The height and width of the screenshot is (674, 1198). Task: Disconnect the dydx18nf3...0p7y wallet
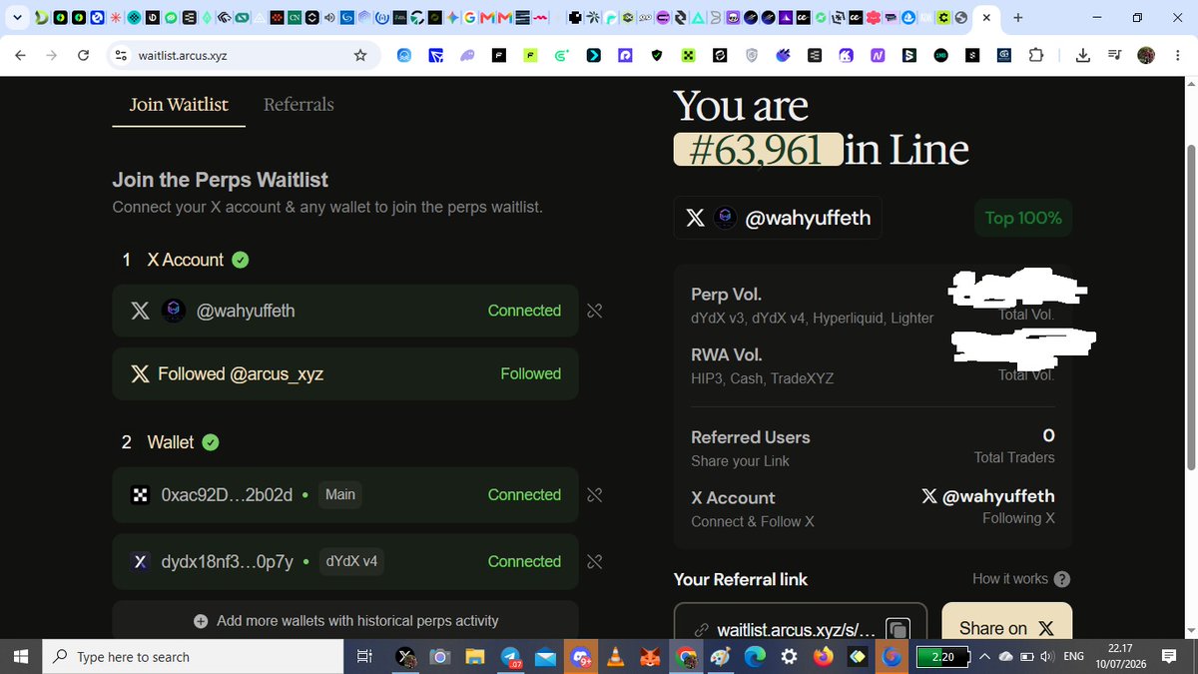point(594,562)
